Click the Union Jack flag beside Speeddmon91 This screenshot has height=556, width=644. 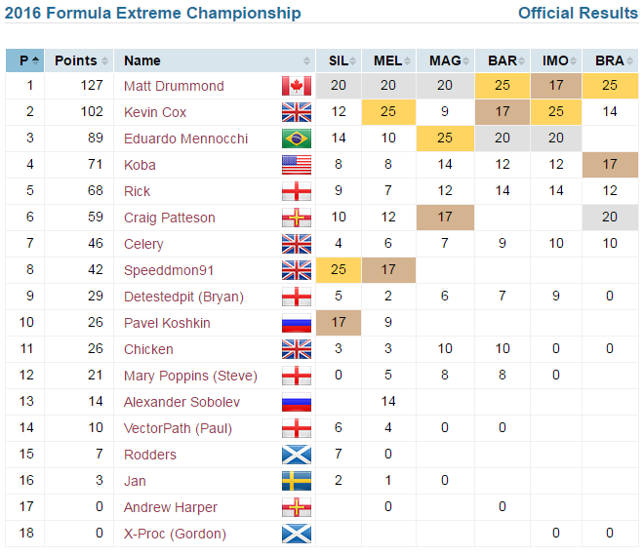coord(296,270)
